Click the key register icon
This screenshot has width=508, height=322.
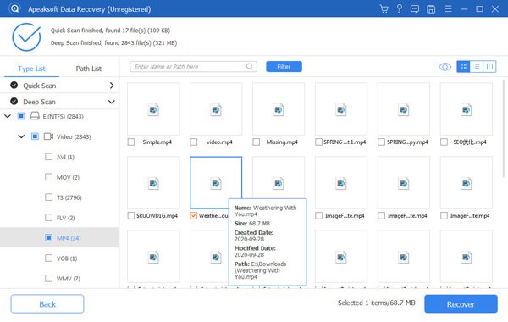click(x=400, y=8)
